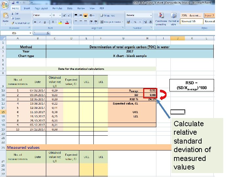Open Conditional Formatting
The width and height of the screenshot is (236, 177).
pyautogui.click(x=161, y=19)
